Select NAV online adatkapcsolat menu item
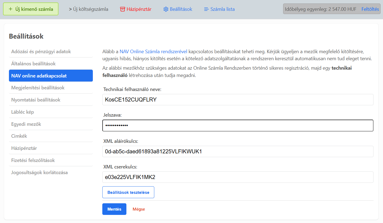Viewport: 383px width, 223px height. [39, 76]
